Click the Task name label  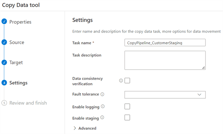82,43
